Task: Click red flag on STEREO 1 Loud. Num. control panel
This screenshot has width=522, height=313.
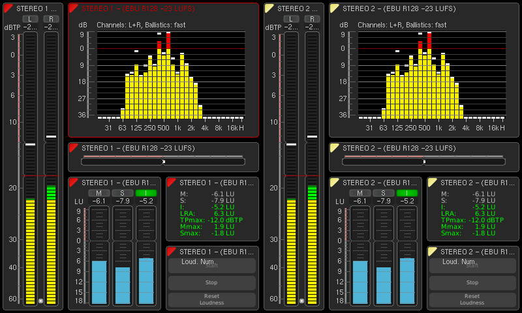Action: pos(171,252)
